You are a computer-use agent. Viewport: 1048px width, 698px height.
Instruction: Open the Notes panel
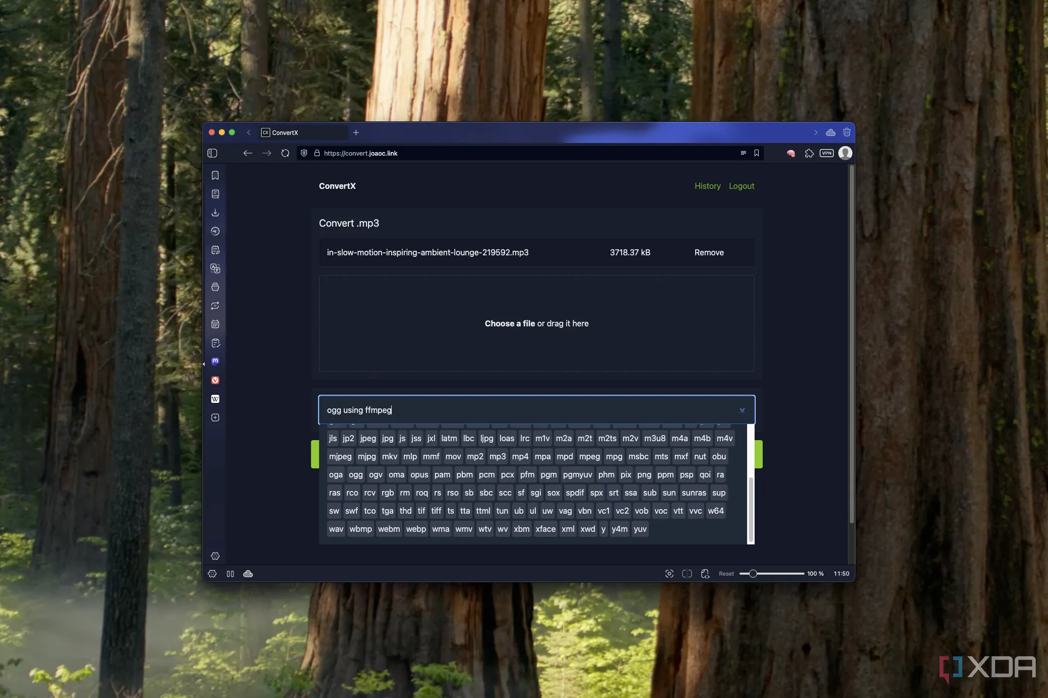(x=215, y=250)
